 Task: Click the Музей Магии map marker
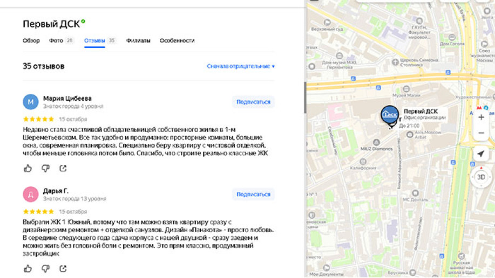(x=406, y=89)
